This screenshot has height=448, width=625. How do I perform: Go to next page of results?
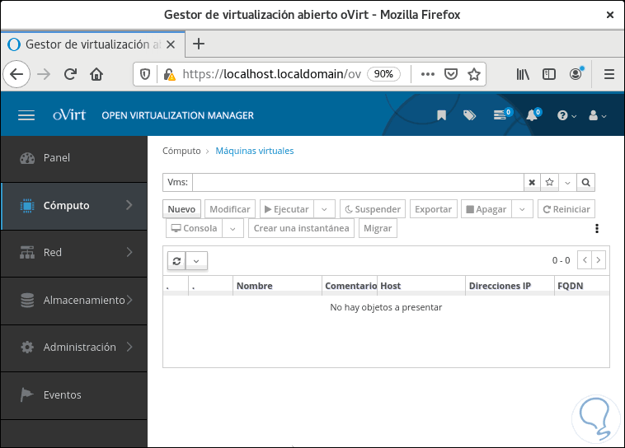click(x=599, y=260)
